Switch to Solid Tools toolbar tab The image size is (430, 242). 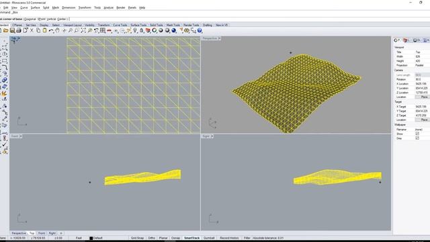coord(157,25)
